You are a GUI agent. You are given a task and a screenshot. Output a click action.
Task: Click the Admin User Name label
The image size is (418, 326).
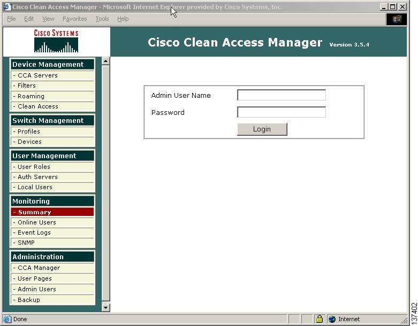tap(181, 95)
